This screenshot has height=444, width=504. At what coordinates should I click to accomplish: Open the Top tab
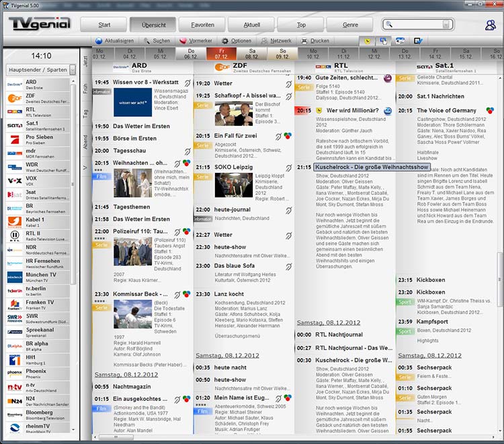coord(301,25)
